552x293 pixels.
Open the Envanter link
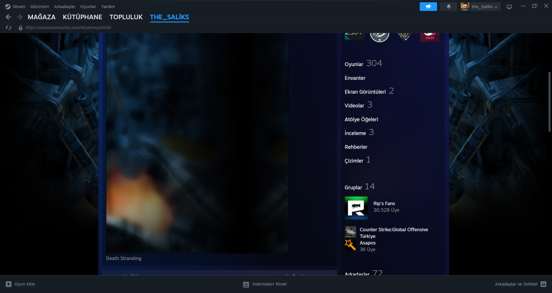[x=355, y=78]
